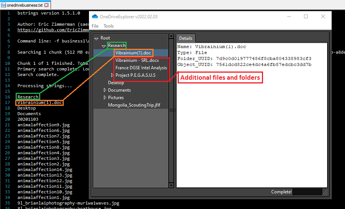
Task: Click the save icon on onedrivebusiness.txt tab
Action: point(3,5)
